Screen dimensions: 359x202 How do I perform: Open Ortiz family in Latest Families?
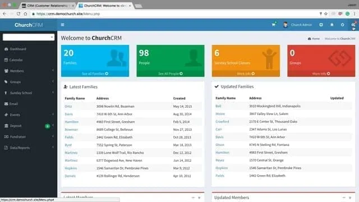pos(68,107)
